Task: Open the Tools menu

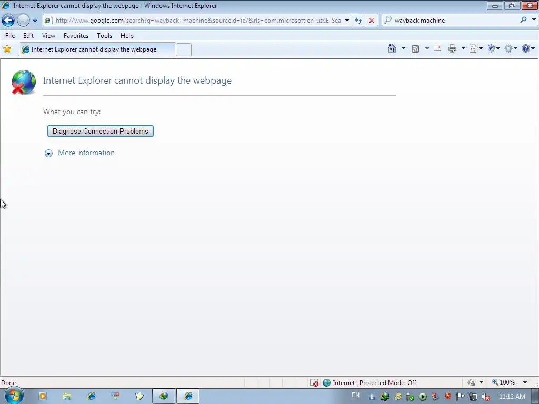Action: (x=105, y=36)
